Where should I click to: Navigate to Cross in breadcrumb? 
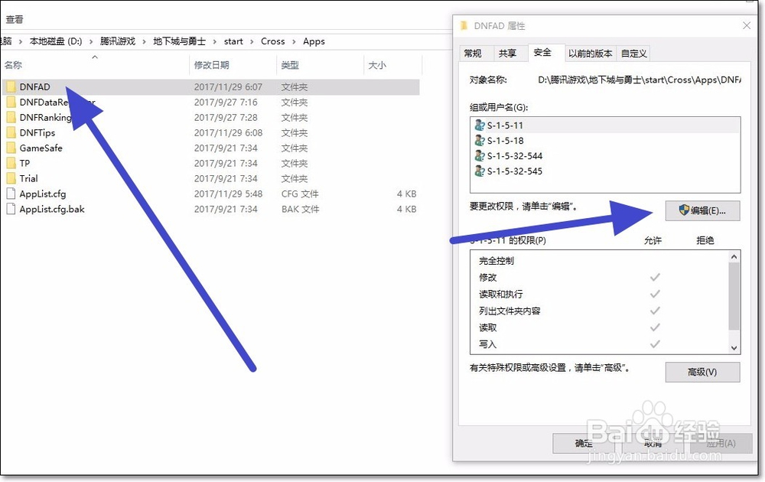(x=273, y=41)
